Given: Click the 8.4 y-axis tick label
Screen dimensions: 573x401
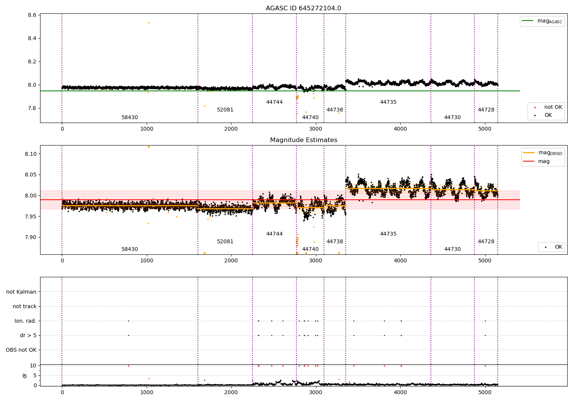Looking at the screenshot, I should (x=32, y=39).
